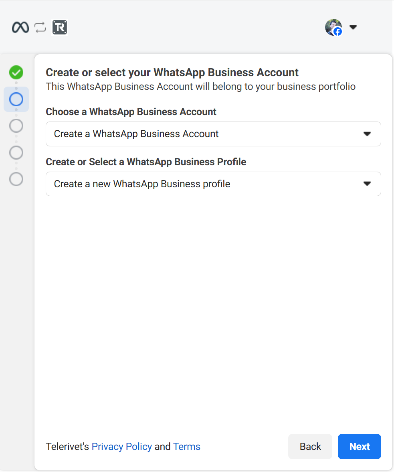394x472 pixels.
Task: Click the Back button
Action: [x=310, y=446]
